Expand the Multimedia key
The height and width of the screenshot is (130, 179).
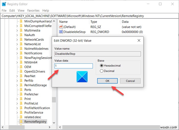(17, 30)
